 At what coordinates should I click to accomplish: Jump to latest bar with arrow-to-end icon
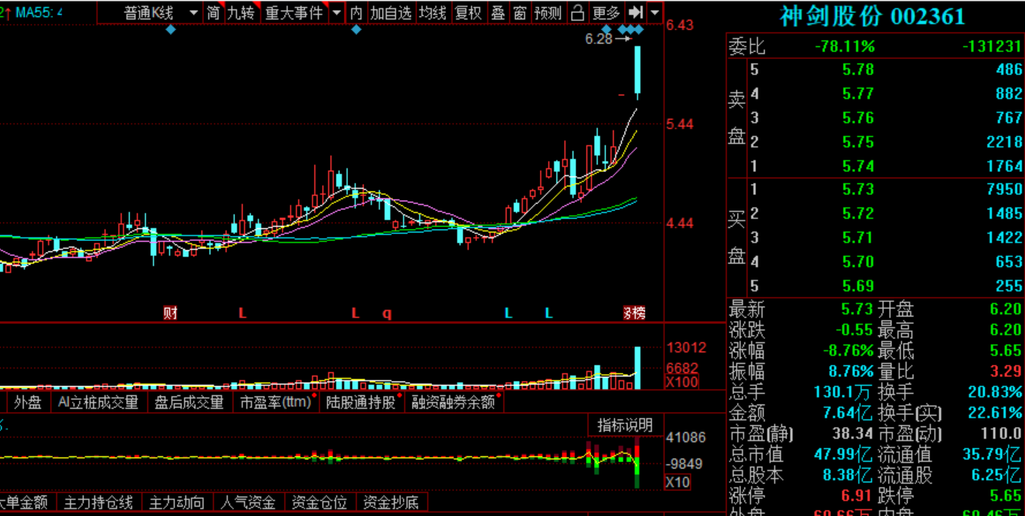(635, 12)
